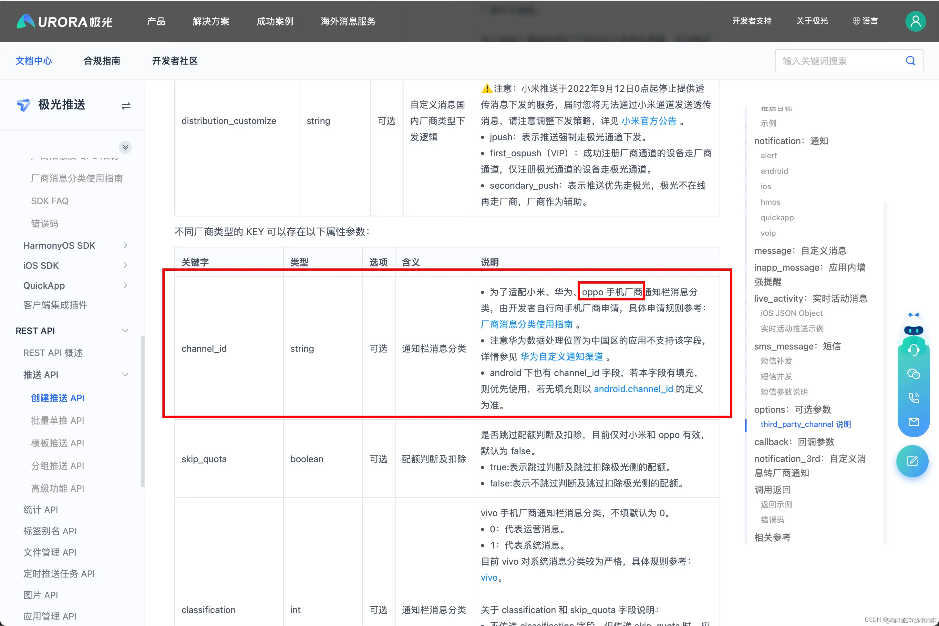Open the 语言 language globe menu

[865, 21]
